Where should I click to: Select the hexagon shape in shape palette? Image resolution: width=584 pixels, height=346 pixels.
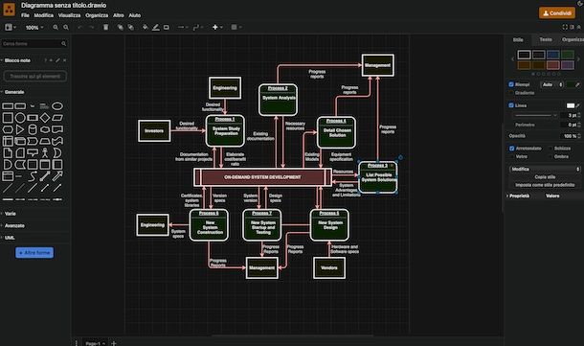pos(8,129)
